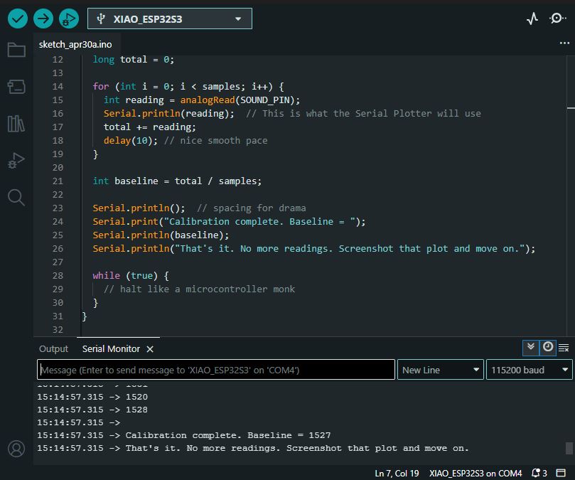The image size is (575, 480).
Task: Click line number 14 in gutter
Action: (58, 86)
